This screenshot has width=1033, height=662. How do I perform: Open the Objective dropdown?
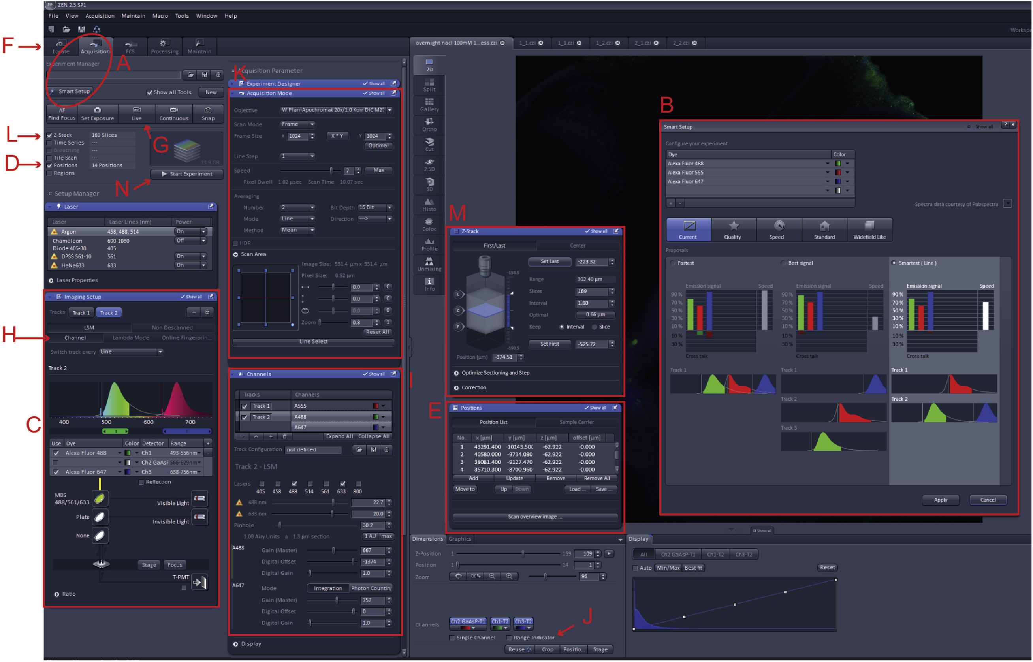tap(389, 111)
